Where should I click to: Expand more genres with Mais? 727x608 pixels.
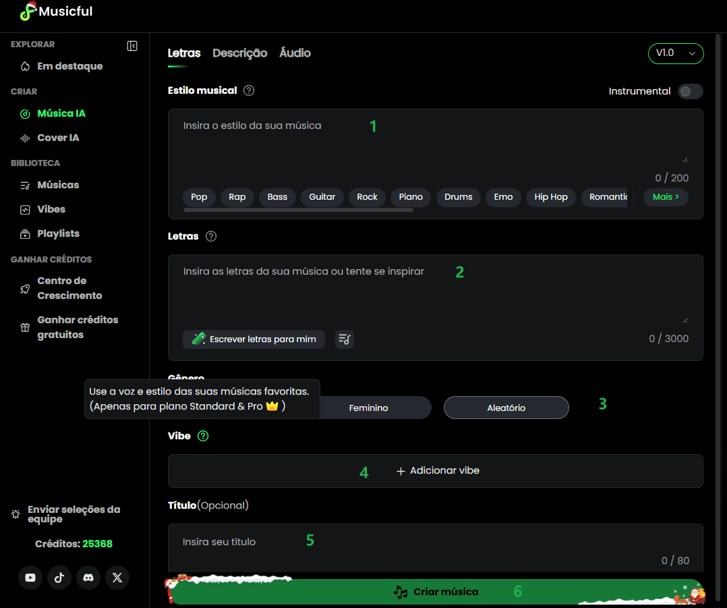click(665, 197)
